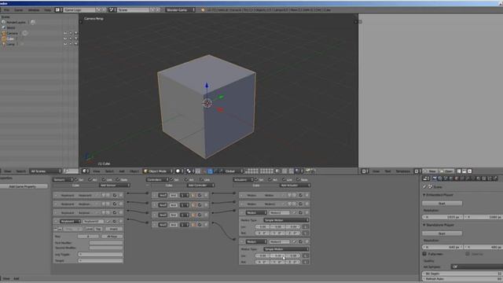Open the Sensors dropdown
This screenshot has width=503, height=283.
(63, 180)
